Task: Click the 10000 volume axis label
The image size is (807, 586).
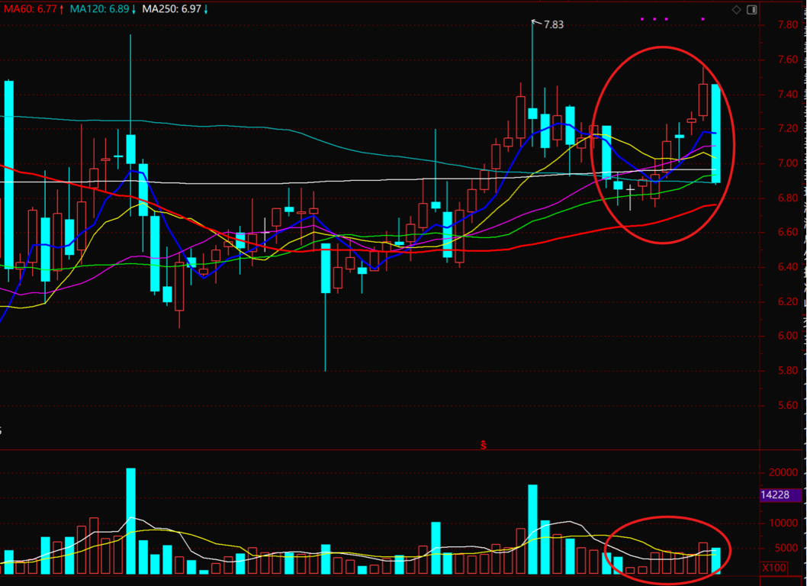Action: 784,523
